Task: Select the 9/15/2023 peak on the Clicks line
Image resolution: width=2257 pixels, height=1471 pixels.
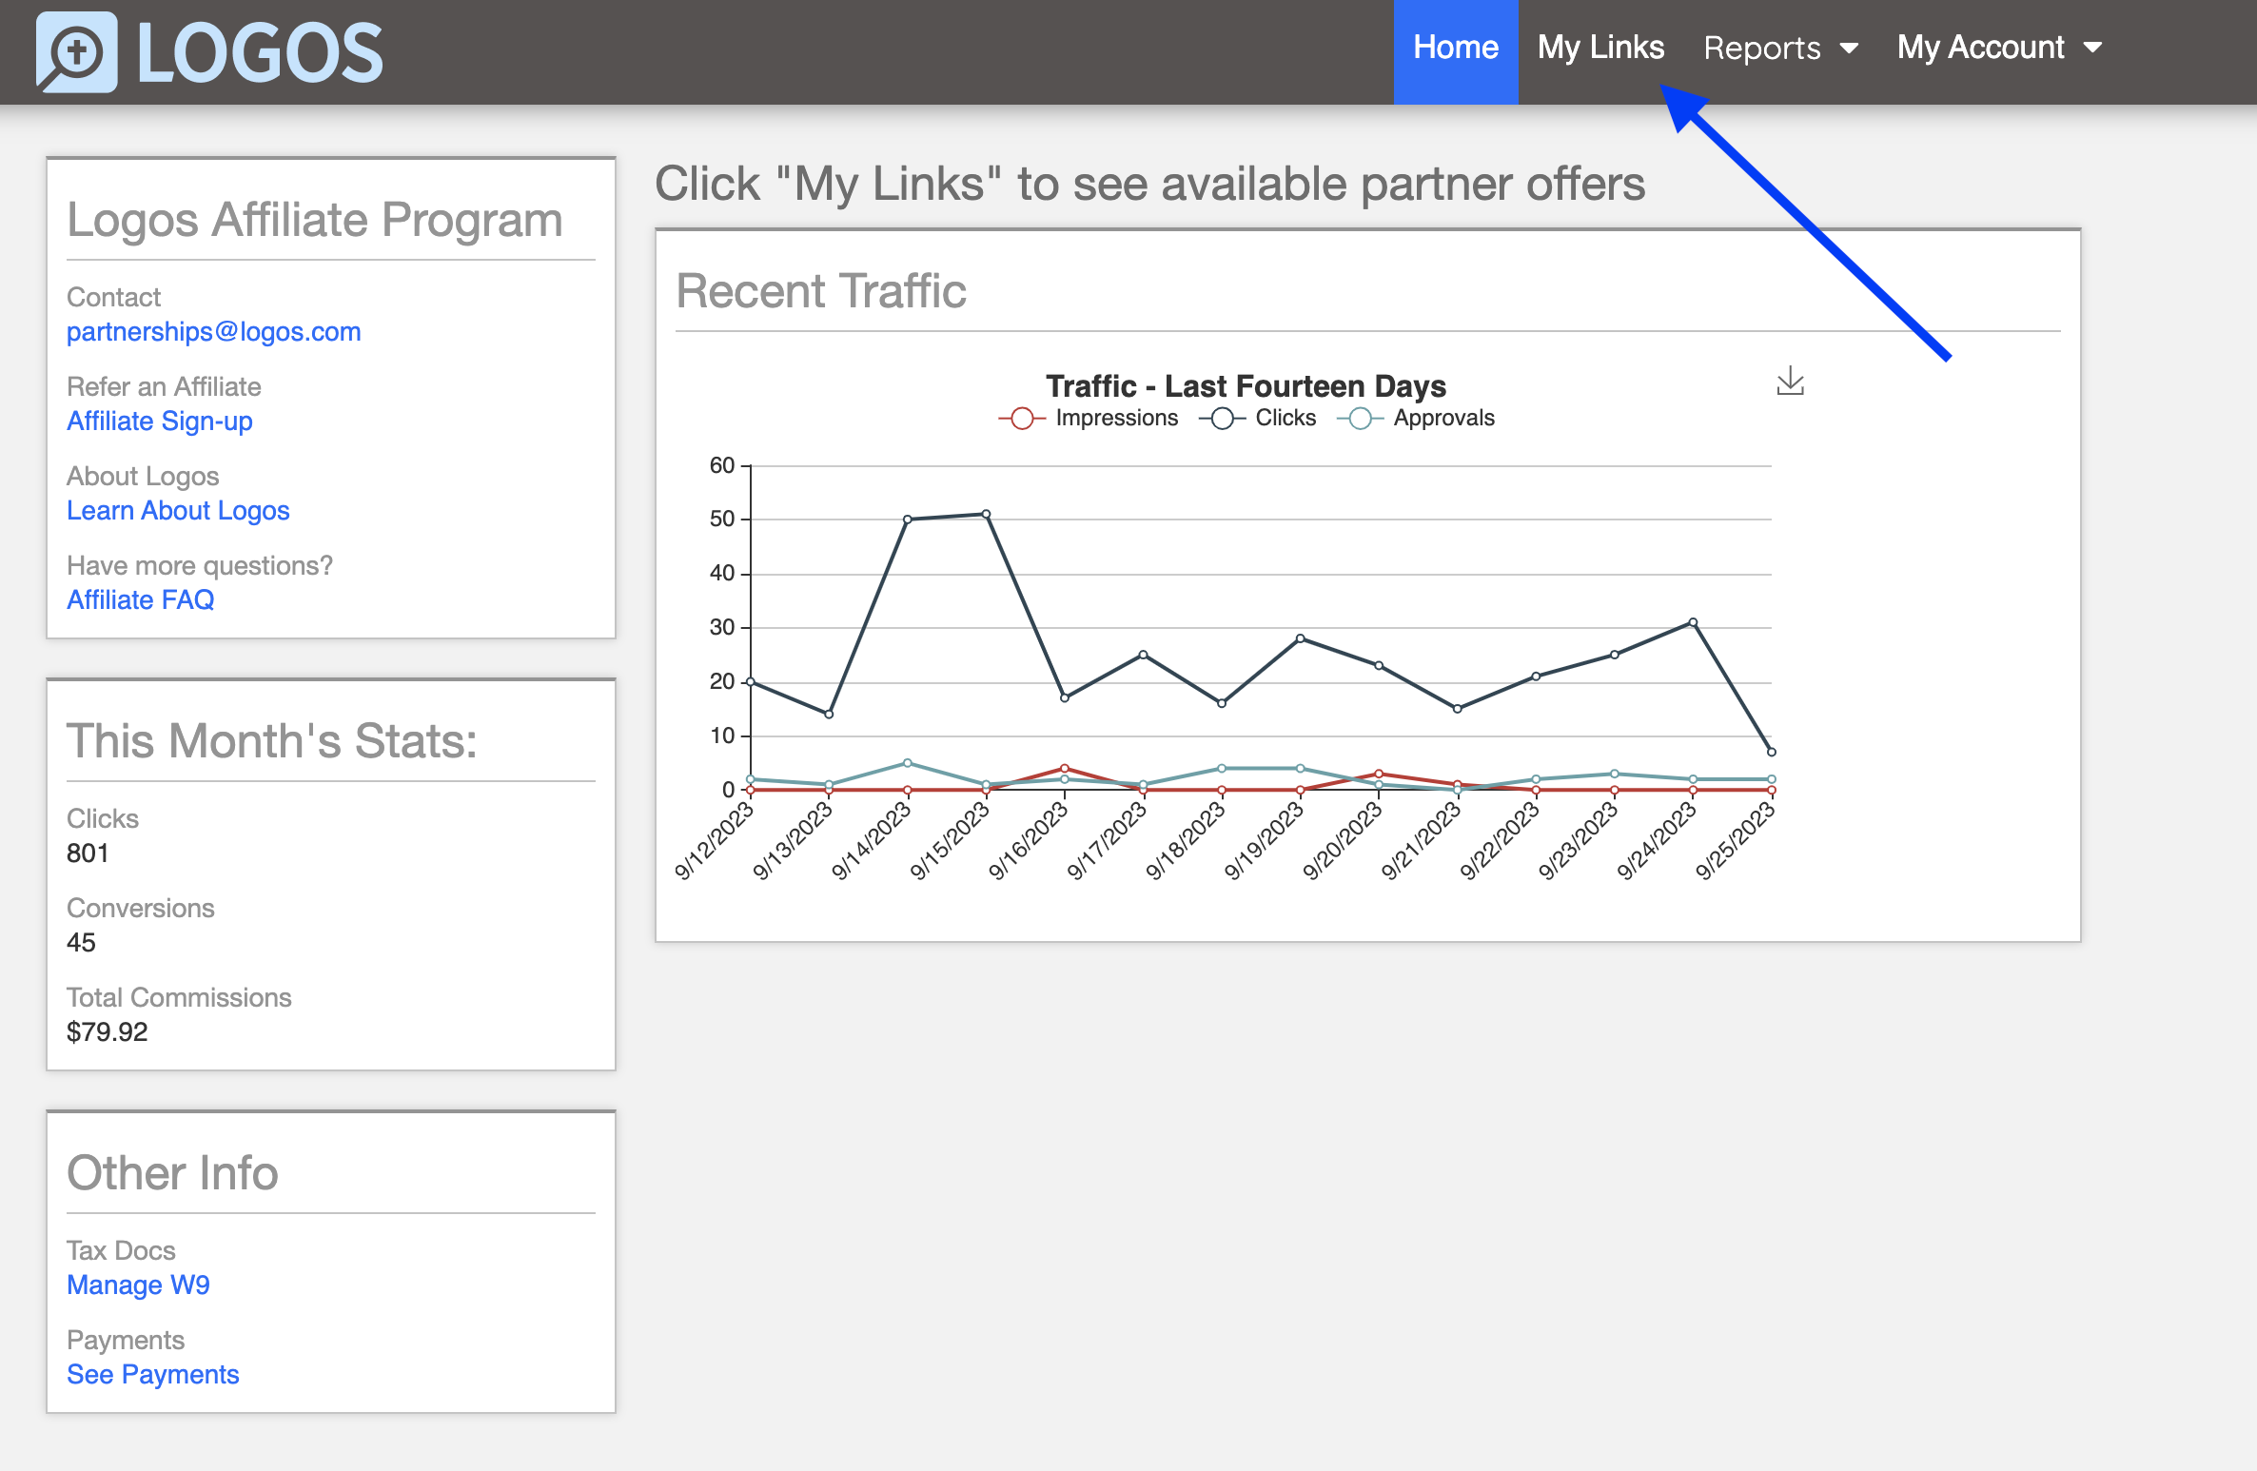Action: [986, 514]
